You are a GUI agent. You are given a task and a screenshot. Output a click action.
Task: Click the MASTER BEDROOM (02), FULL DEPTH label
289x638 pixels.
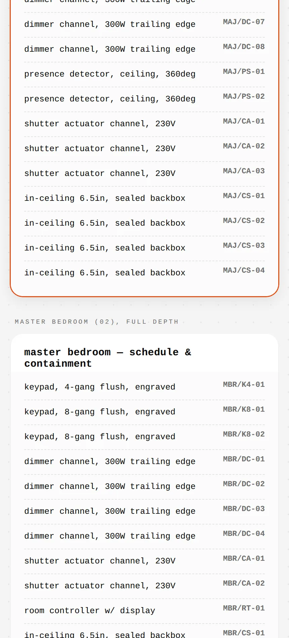pyautogui.click(x=96, y=322)
